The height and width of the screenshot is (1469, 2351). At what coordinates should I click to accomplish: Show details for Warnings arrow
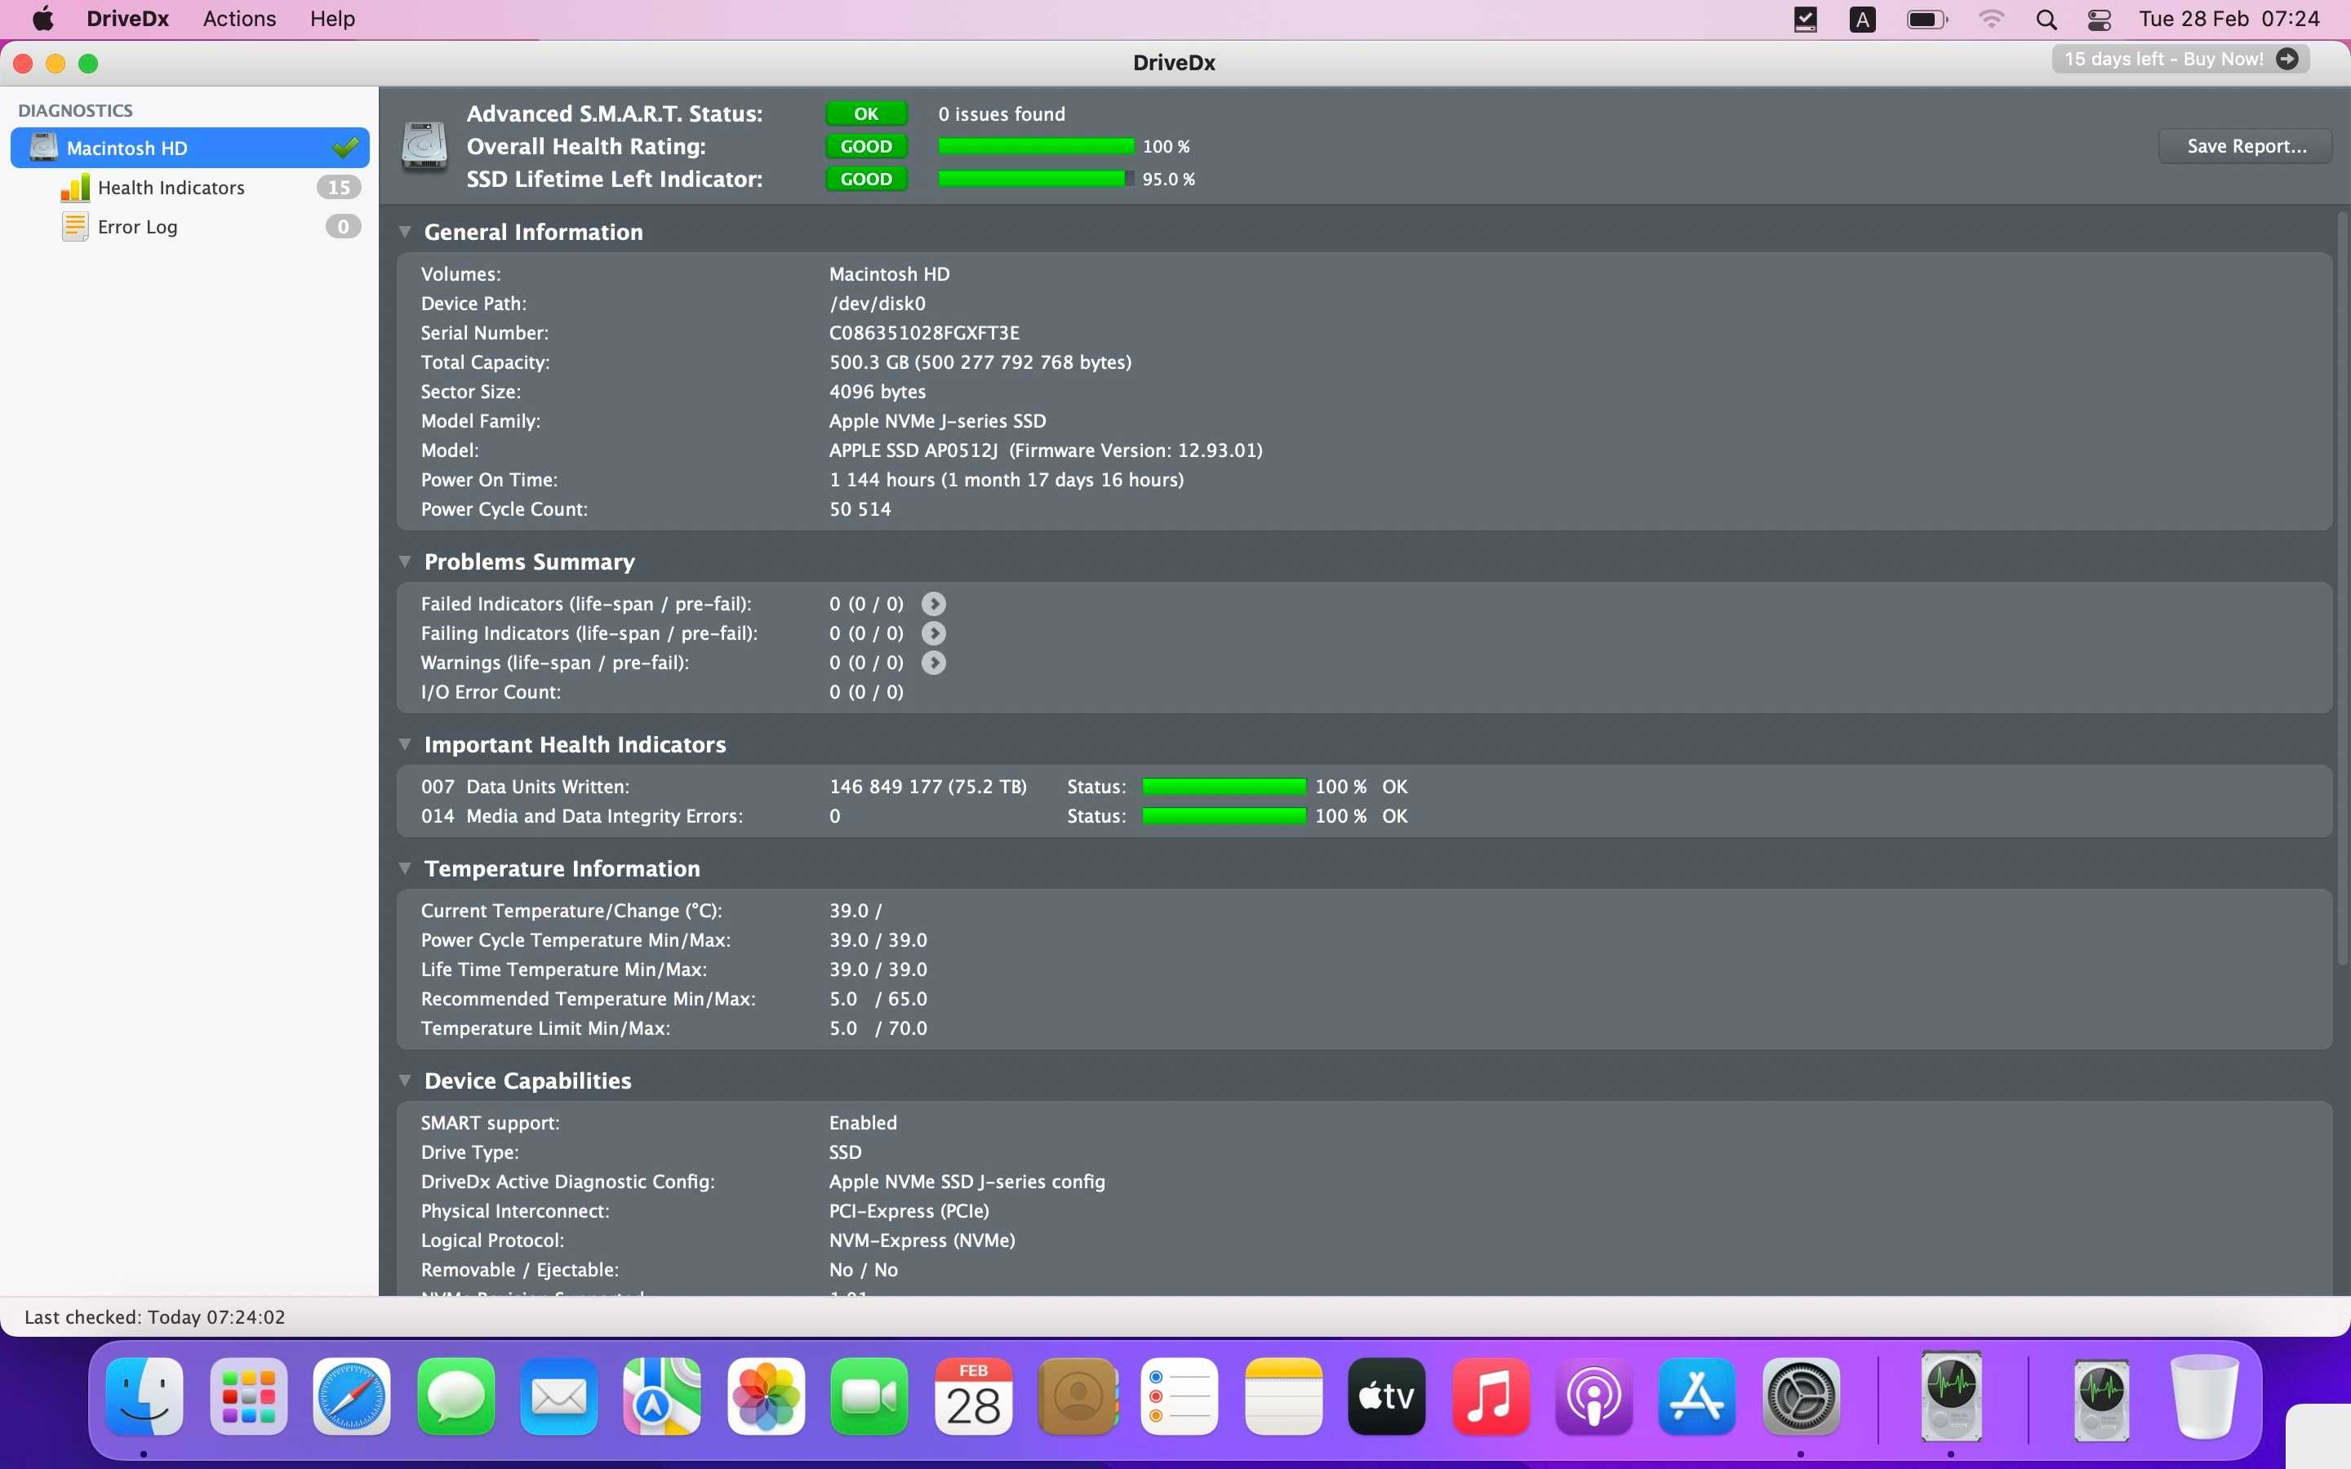click(x=932, y=663)
